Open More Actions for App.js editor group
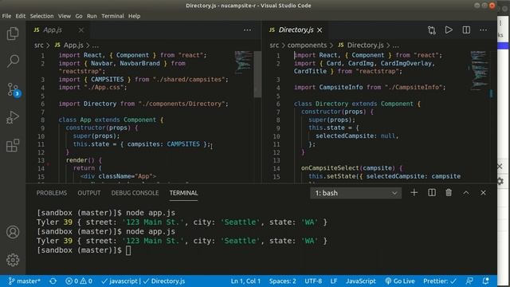 point(248,30)
